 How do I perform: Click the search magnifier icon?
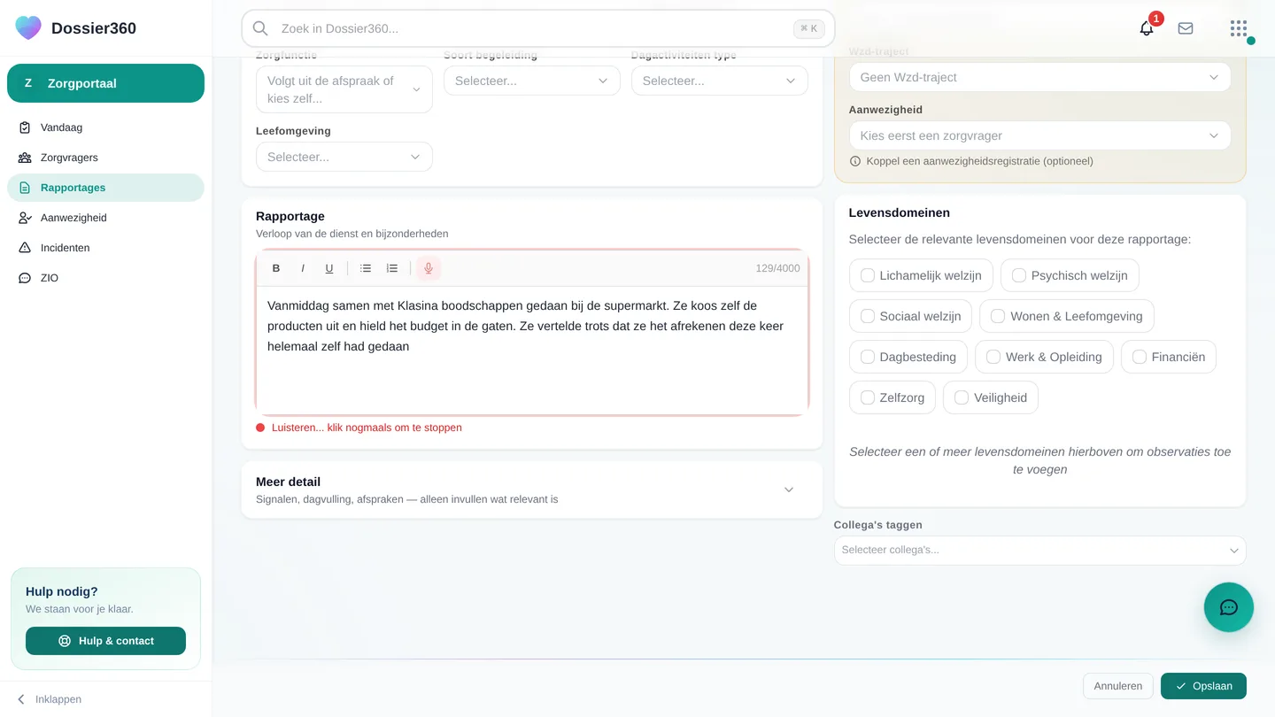(260, 28)
